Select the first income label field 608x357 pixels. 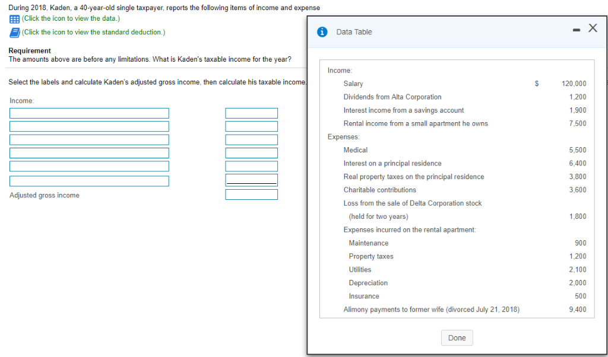click(x=89, y=113)
